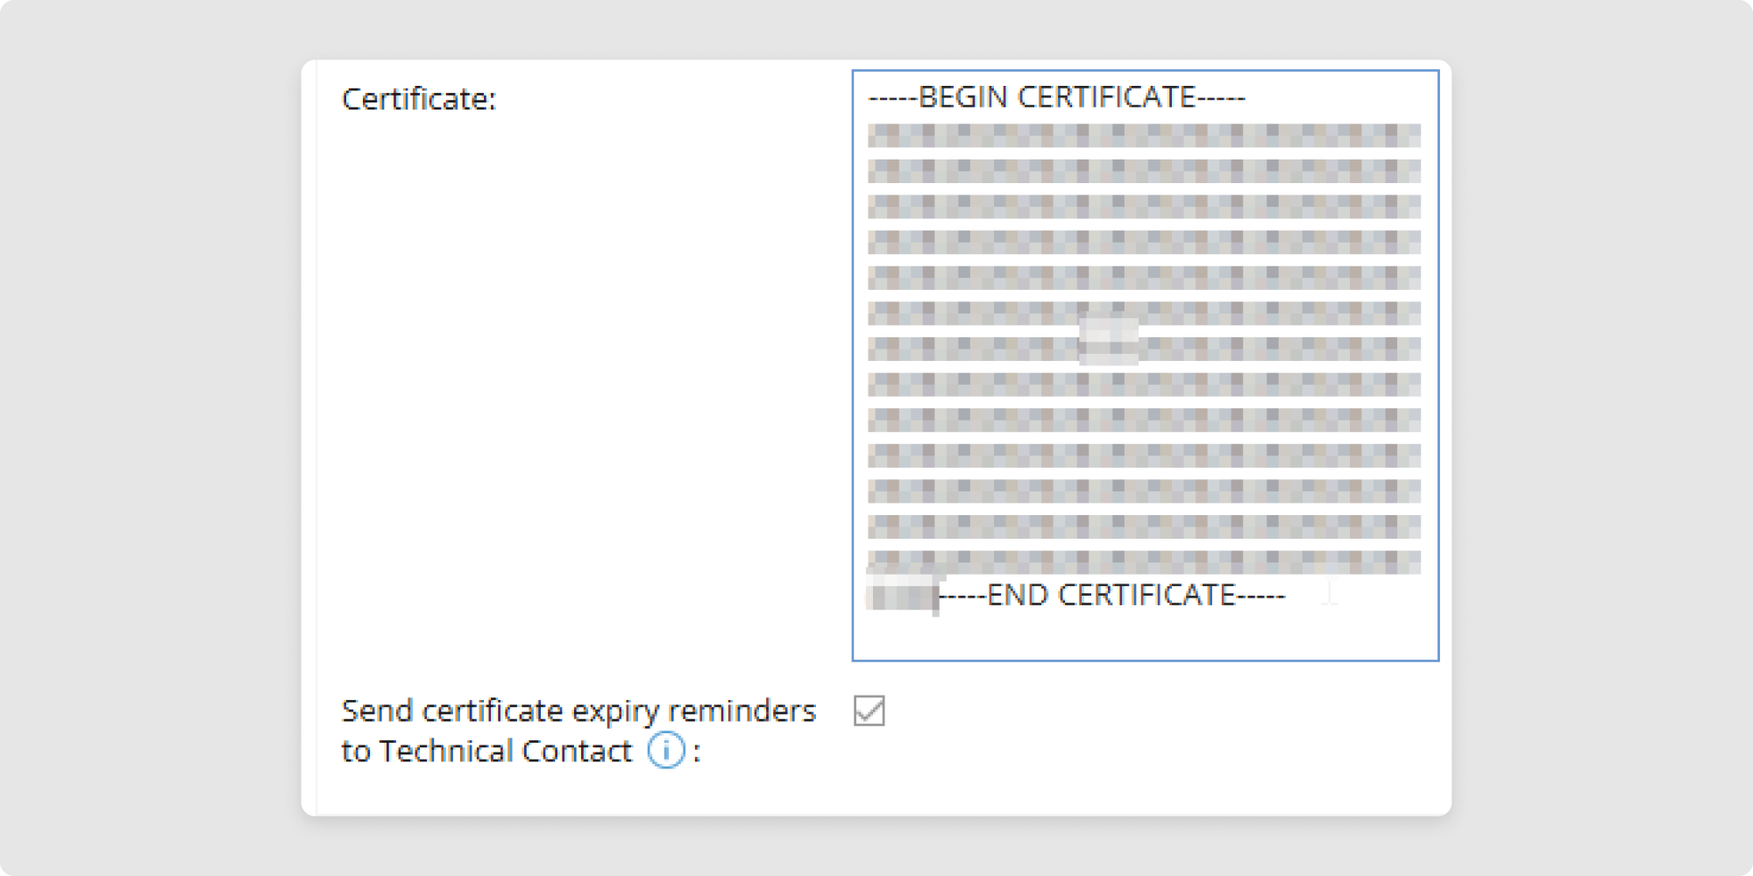Viewport: 1753px width, 876px height.
Task: Click the END CERTIFICATE footer line
Action: tap(1111, 596)
